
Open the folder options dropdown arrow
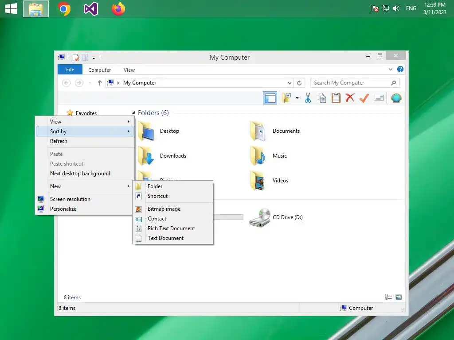tap(297, 98)
